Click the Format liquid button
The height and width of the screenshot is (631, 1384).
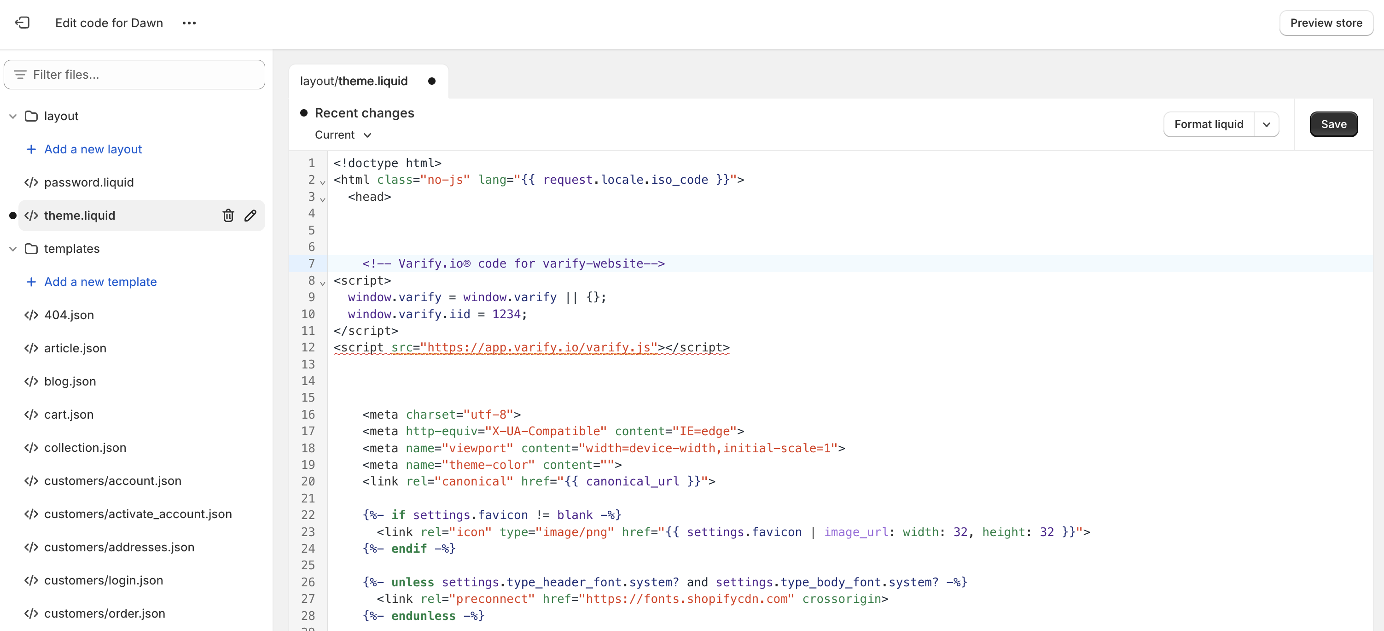pyautogui.click(x=1209, y=124)
